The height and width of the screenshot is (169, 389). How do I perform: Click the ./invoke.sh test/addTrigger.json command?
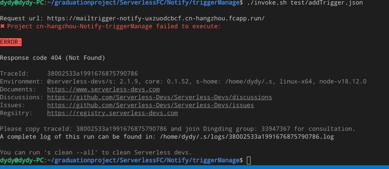click(305, 3)
